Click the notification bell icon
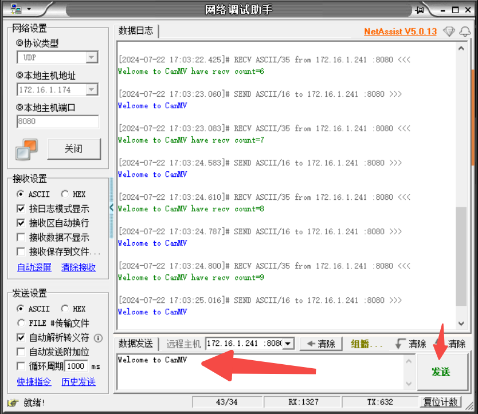Image resolution: width=478 pixels, height=414 pixels. click(x=465, y=32)
